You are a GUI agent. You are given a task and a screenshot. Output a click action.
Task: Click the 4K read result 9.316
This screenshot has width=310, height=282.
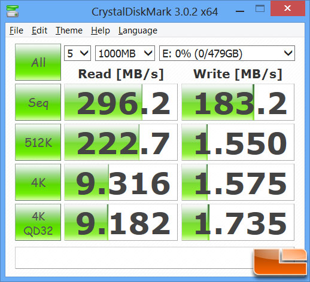pos(121,182)
